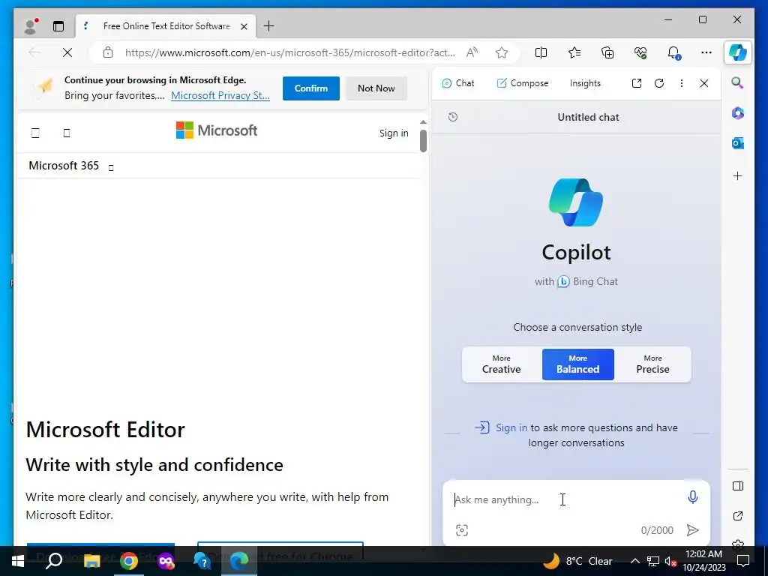Open the Edge profile icon
The width and height of the screenshot is (768, 576).
point(31,26)
